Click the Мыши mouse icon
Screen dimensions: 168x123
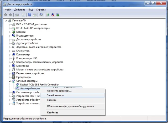13,70
